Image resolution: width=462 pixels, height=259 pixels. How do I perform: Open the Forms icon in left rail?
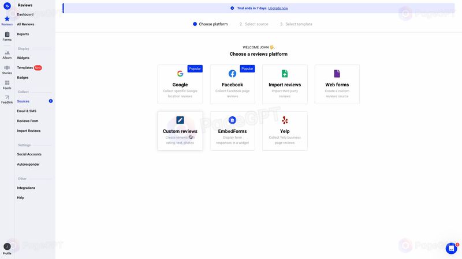[x=7, y=35]
